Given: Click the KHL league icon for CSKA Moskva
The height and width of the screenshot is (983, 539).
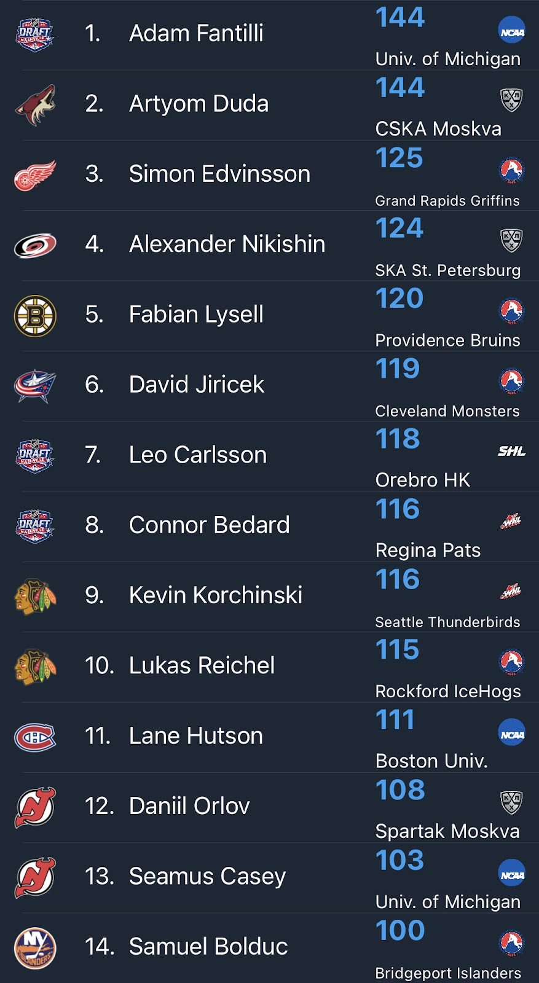Looking at the screenshot, I should [x=511, y=100].
